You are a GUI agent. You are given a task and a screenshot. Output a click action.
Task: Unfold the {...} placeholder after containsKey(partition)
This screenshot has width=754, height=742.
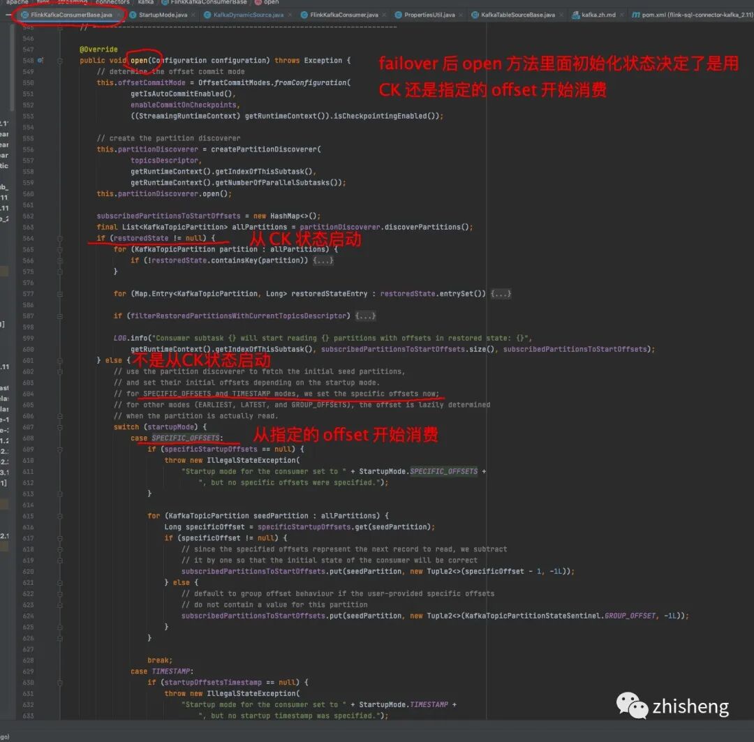point(323,260)
